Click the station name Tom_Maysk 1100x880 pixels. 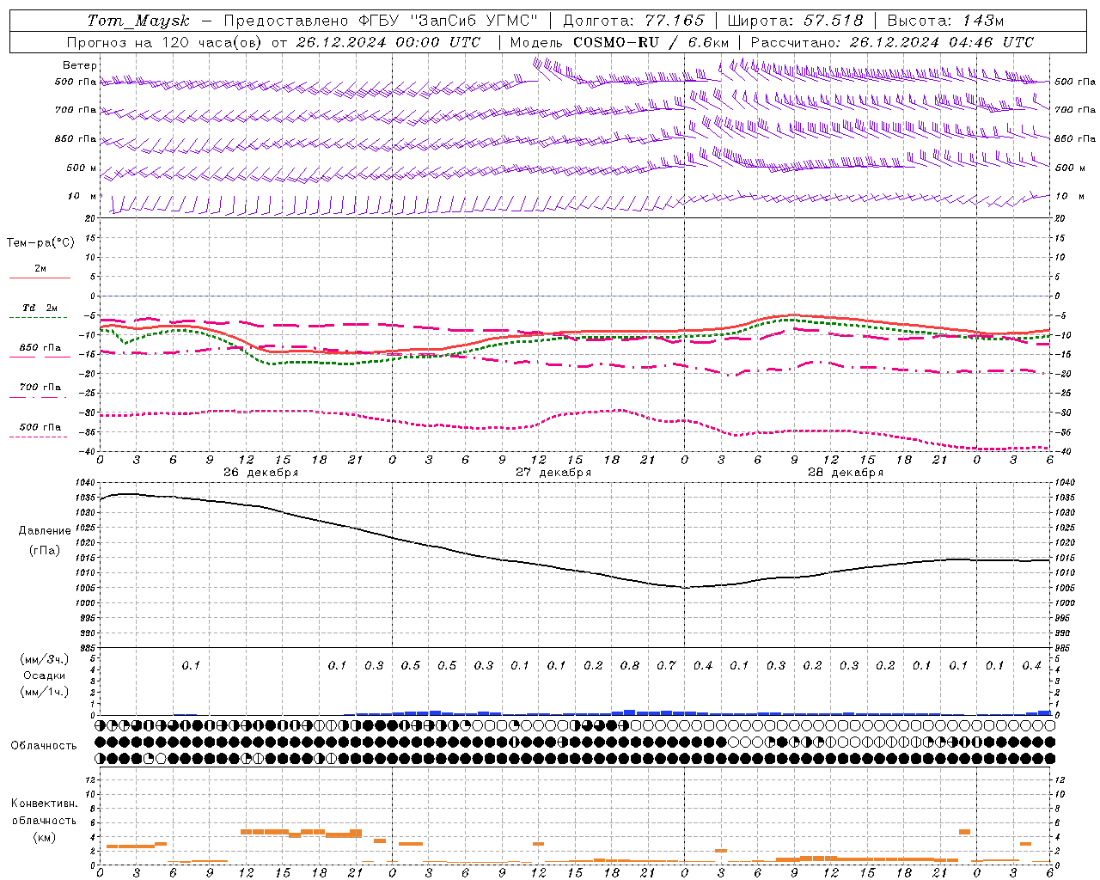[x=137, y=21]
